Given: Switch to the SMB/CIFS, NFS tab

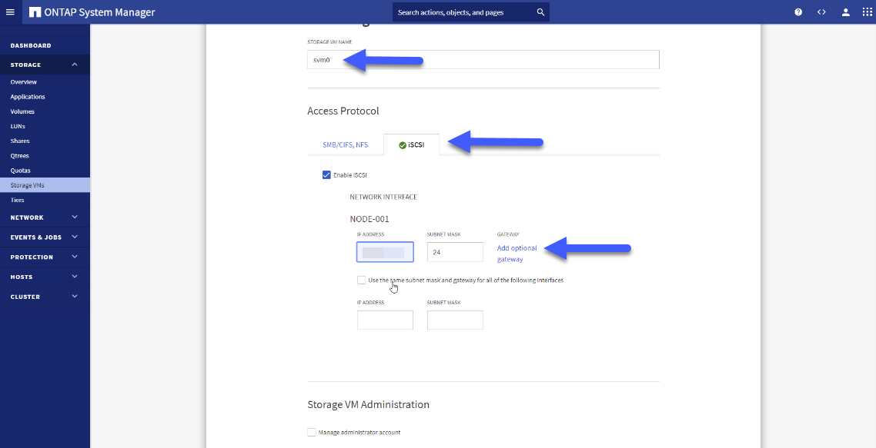Looking at the screenshot, I should [346, 144].
